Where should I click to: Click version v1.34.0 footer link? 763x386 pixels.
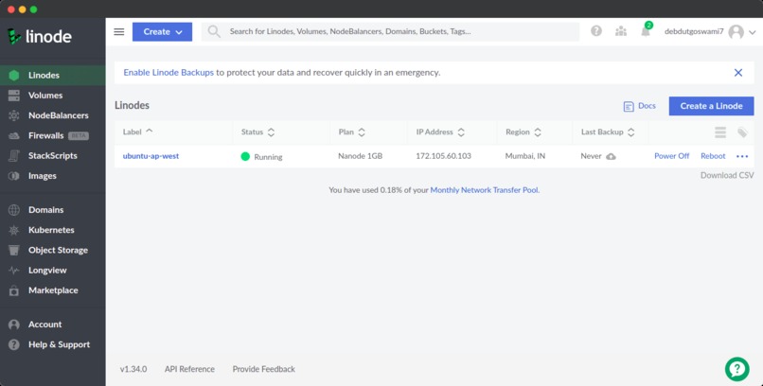(x=133, y=369)
